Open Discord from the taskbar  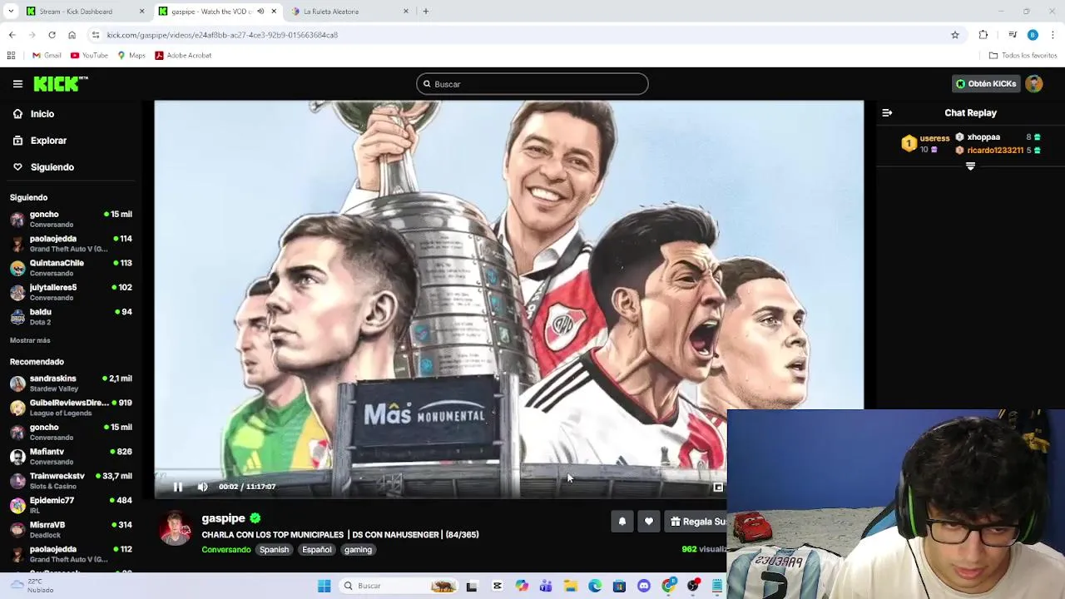pos(644,586)
